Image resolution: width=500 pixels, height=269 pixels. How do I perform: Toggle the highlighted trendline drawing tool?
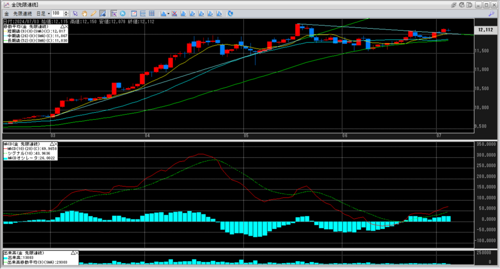point(103,13)
